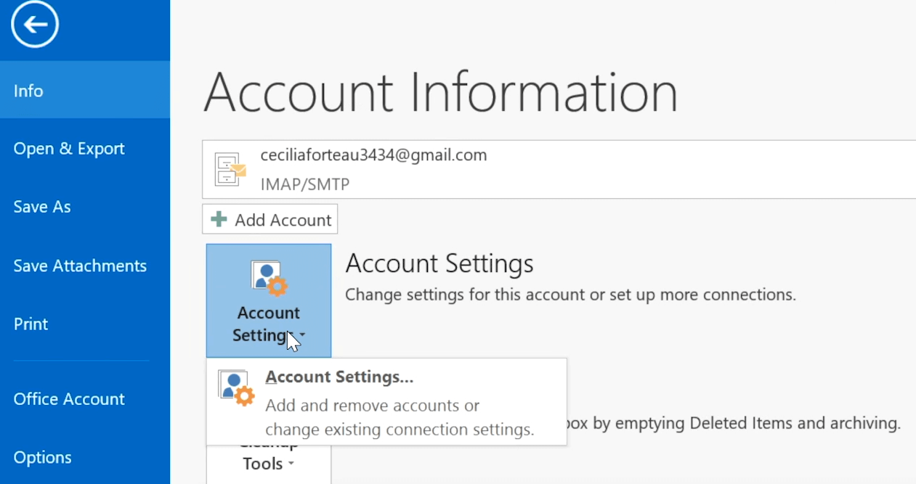Click the Account Settings section heading
Image resolution: width=916 pixels, height=484 pixels.
point(439,263)
